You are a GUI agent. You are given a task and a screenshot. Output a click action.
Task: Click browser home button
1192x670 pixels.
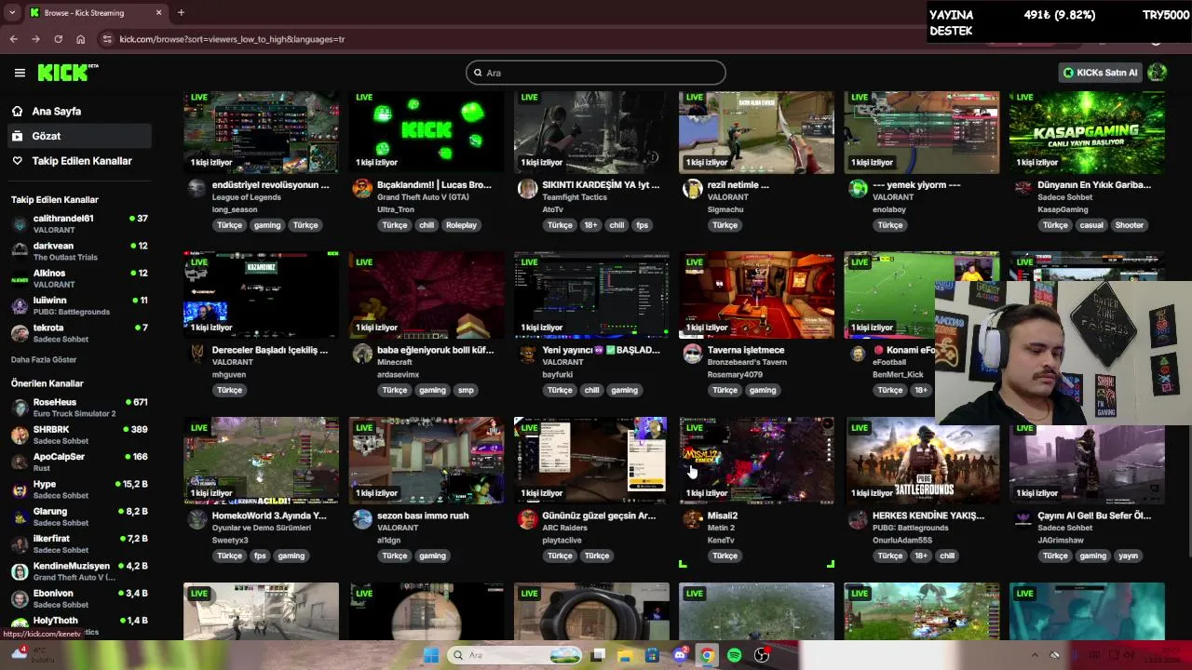(x=80, y=39)
